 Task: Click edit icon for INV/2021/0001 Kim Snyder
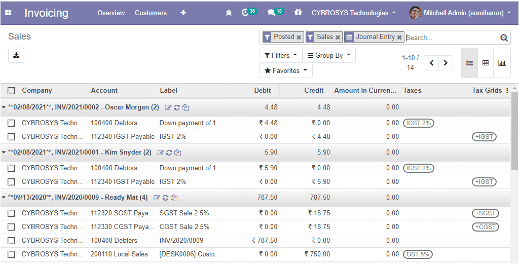click(x=161, y=153)
